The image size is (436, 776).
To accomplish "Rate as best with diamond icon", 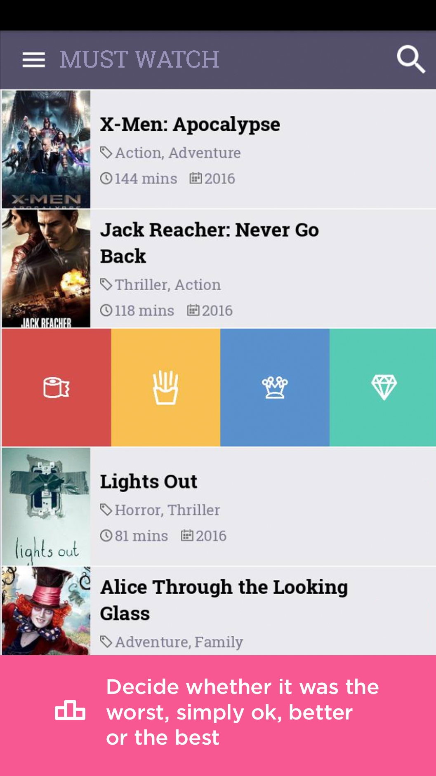I will 383,387.
